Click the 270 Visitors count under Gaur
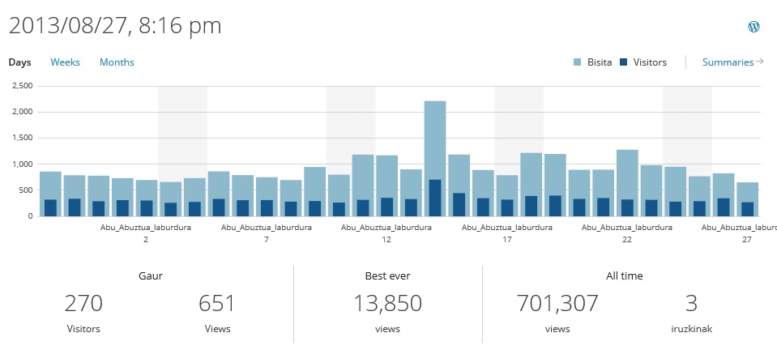Viewport: 777px width, 350px height. coord(83,304)
